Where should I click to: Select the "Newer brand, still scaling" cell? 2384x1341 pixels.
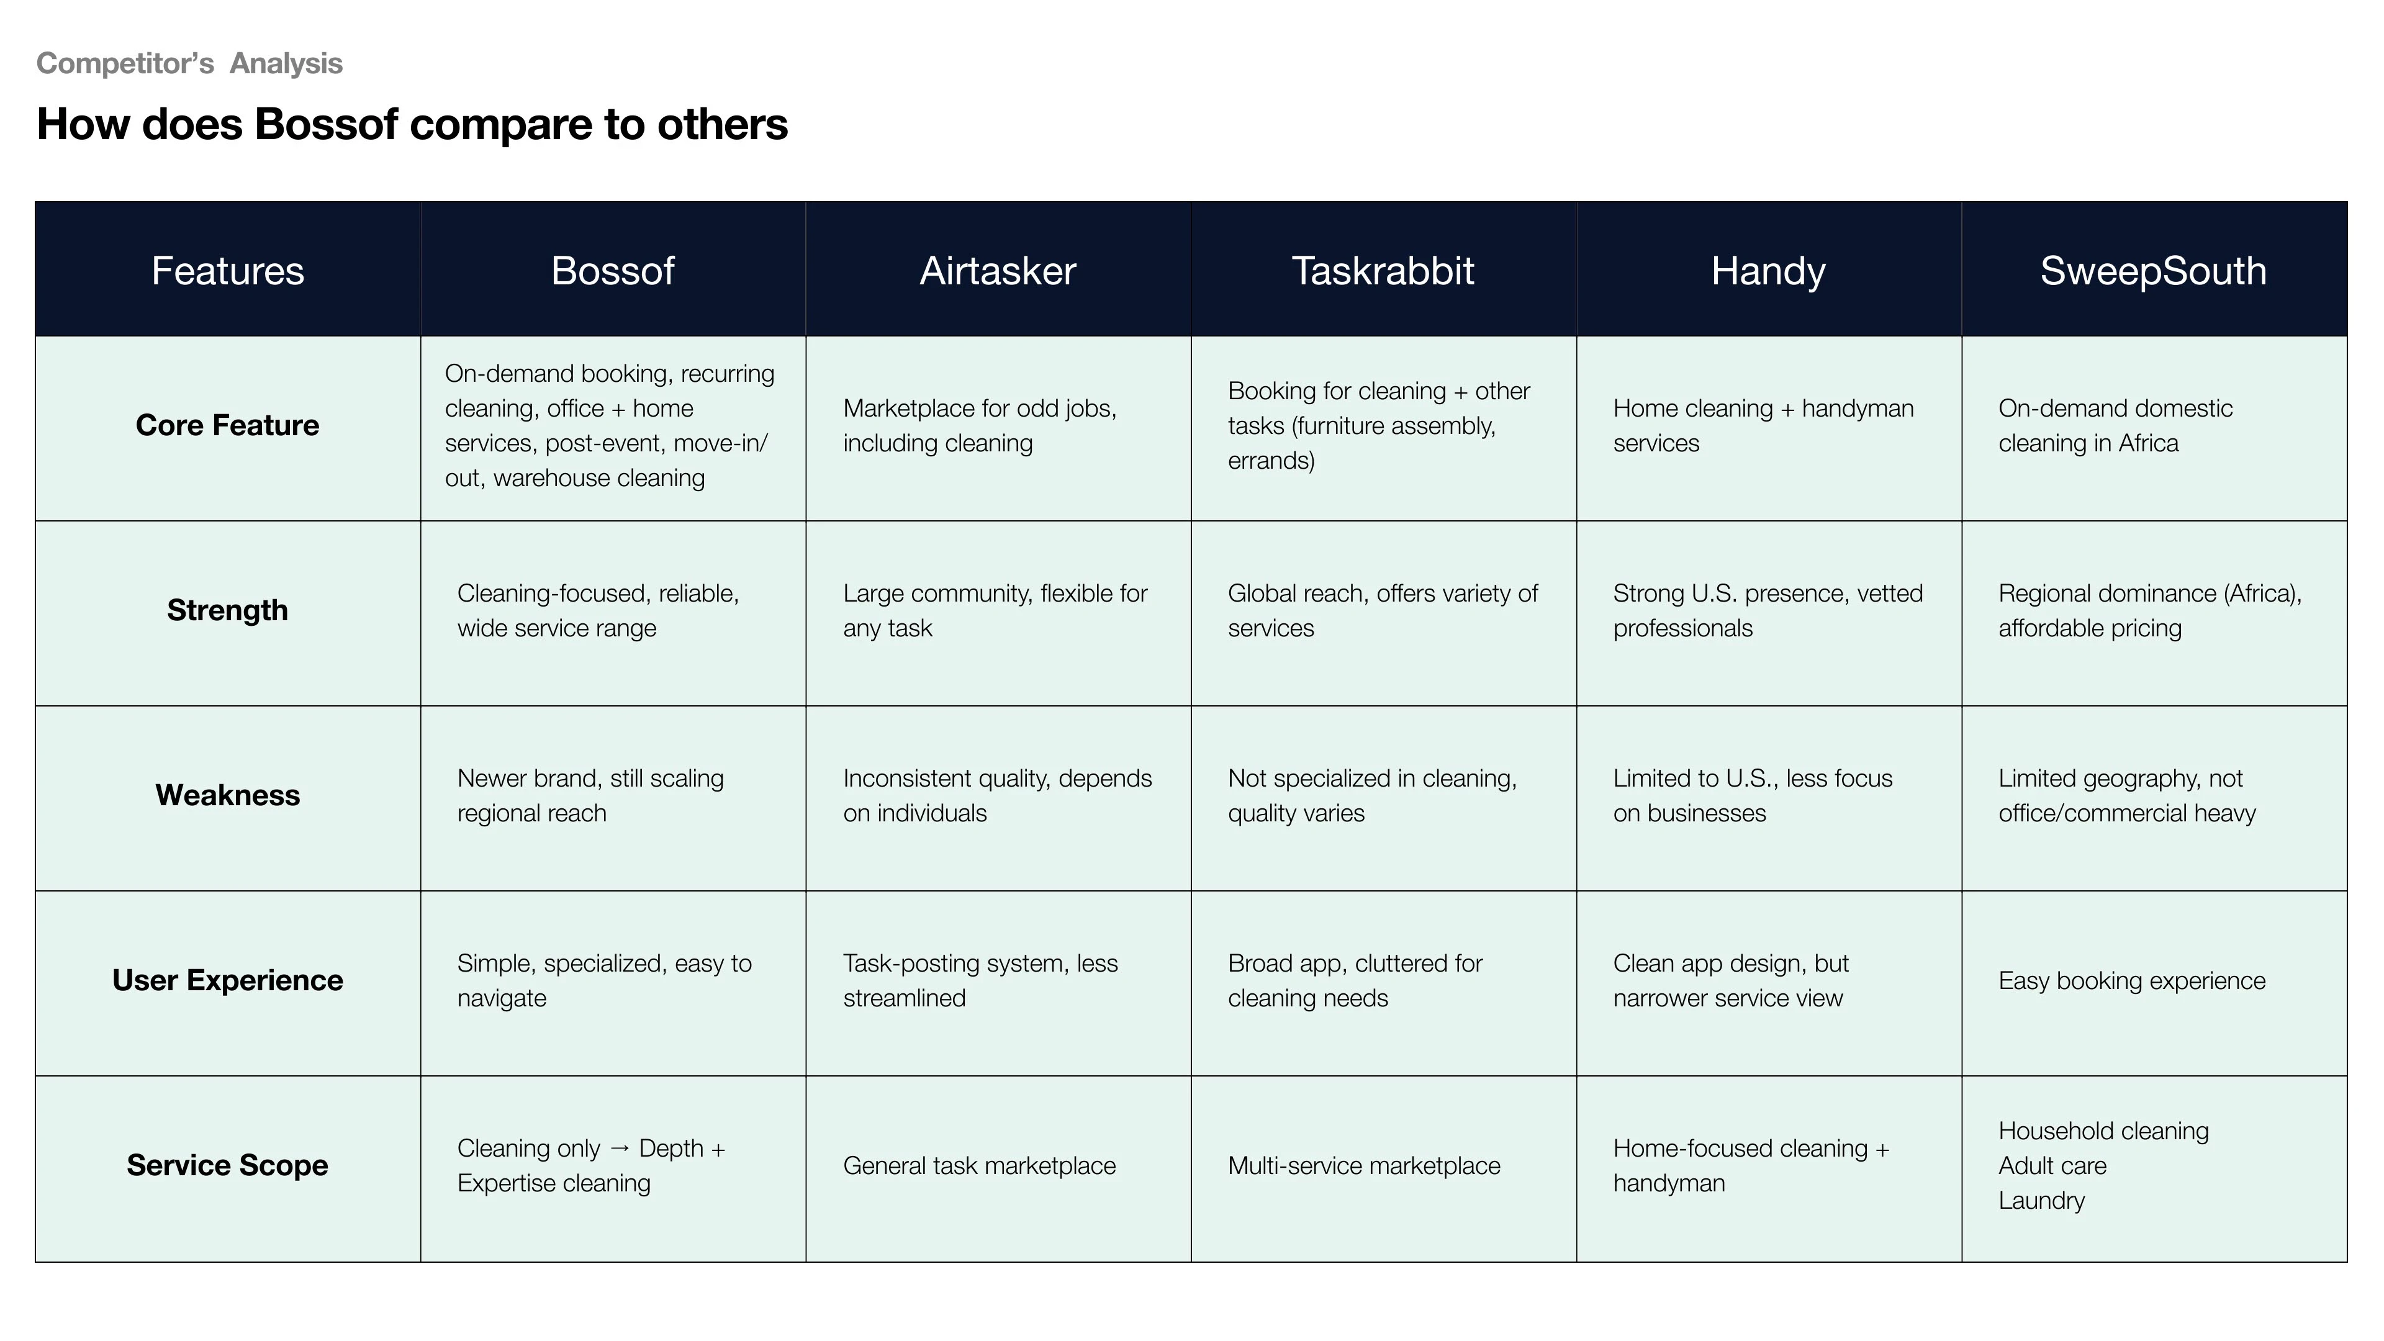click(590, 796)
